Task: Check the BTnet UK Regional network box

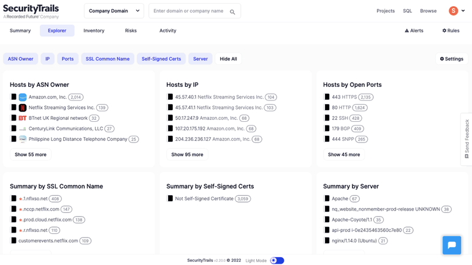Action: coord(13,118)
